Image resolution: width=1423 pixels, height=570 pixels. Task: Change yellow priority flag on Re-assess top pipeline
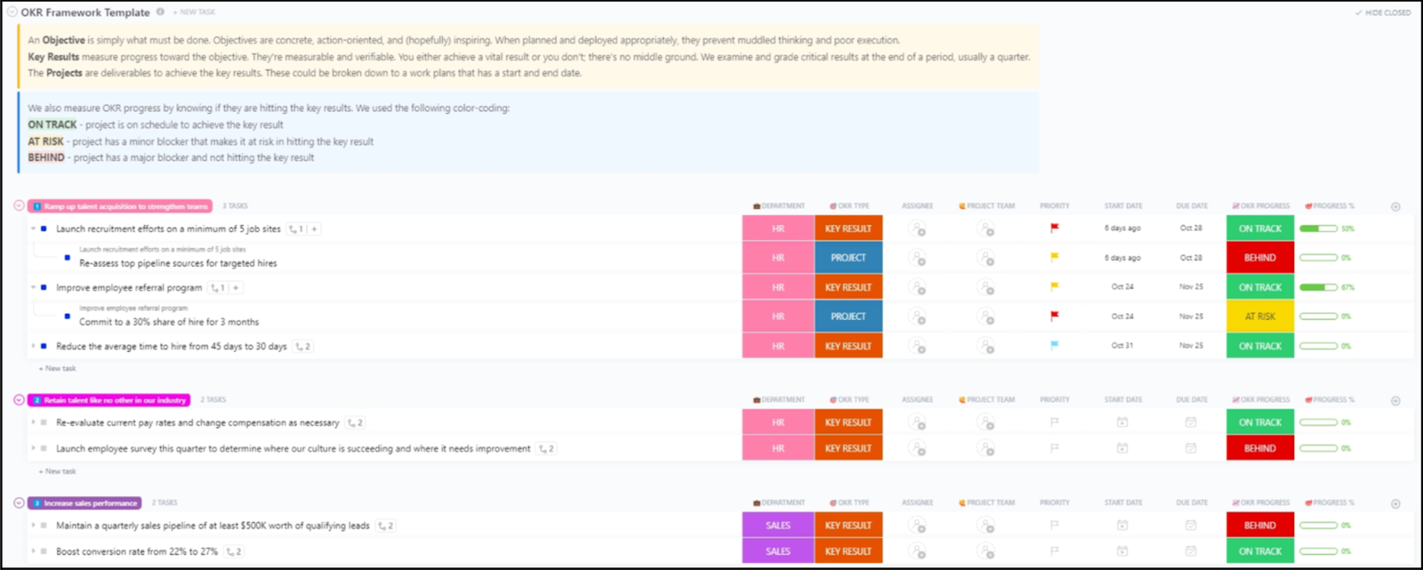[x=1055, y=257]
